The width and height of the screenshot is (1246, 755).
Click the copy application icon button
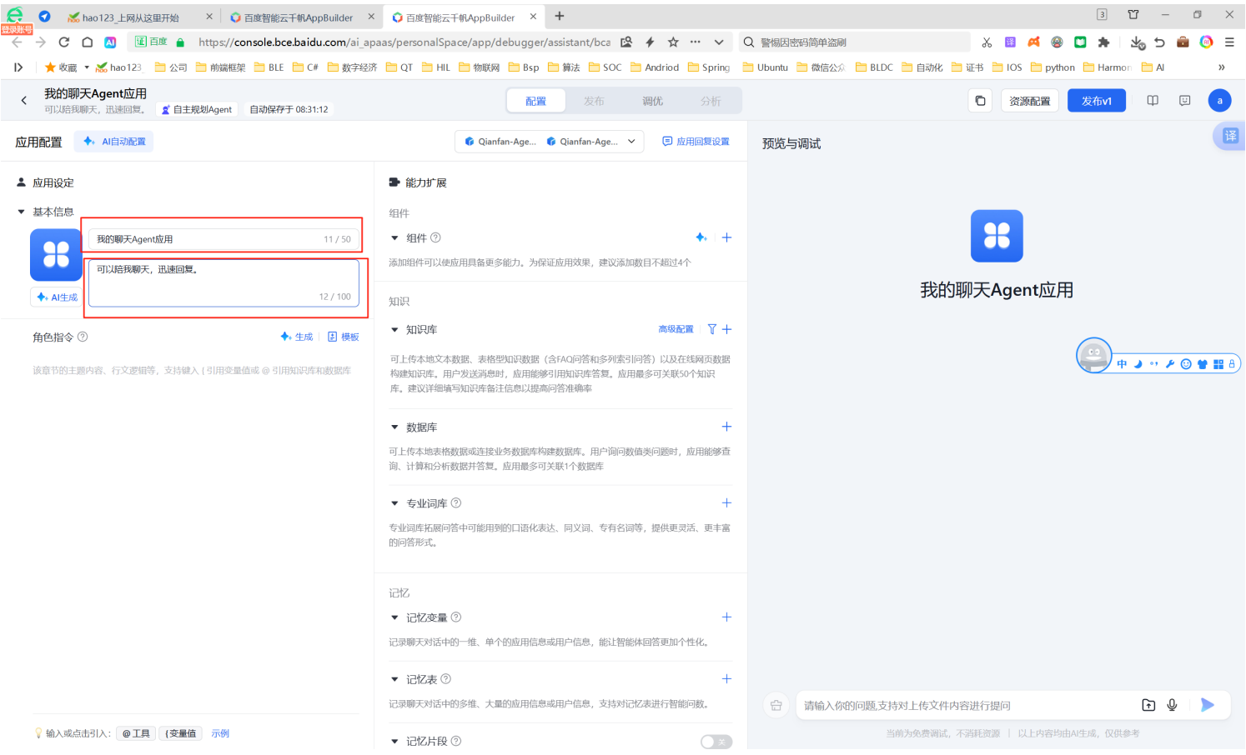(981, 101)
